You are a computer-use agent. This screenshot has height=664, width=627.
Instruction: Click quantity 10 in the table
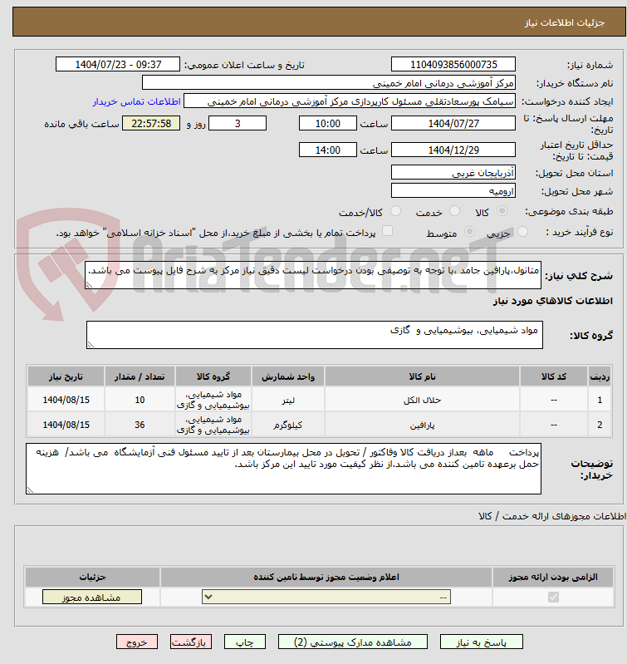140,400
